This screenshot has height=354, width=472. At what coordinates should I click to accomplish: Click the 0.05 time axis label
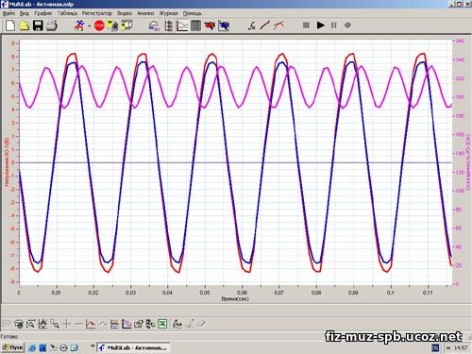click(205, 293)
